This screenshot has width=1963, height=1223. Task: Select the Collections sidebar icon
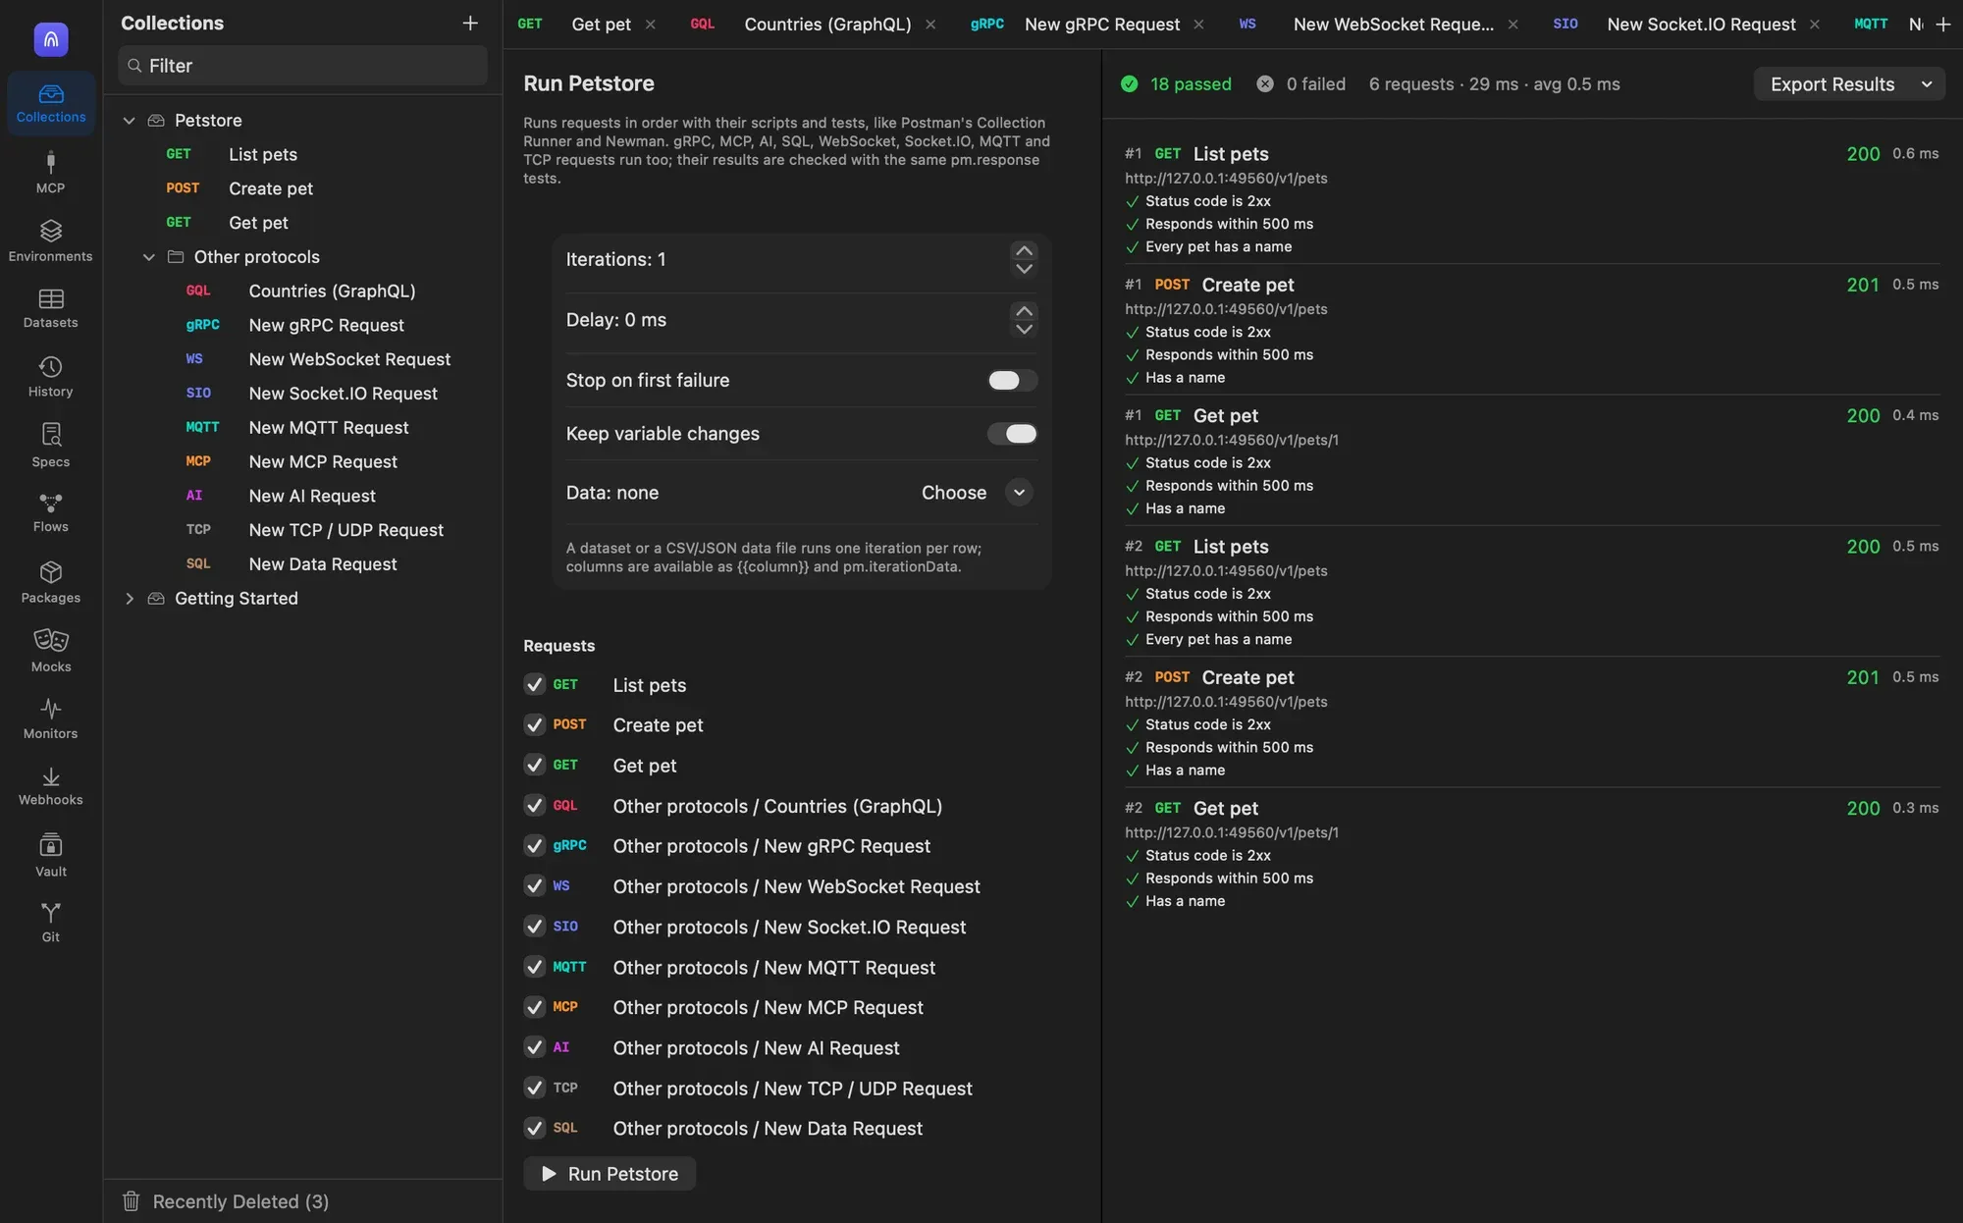point(51,103)
